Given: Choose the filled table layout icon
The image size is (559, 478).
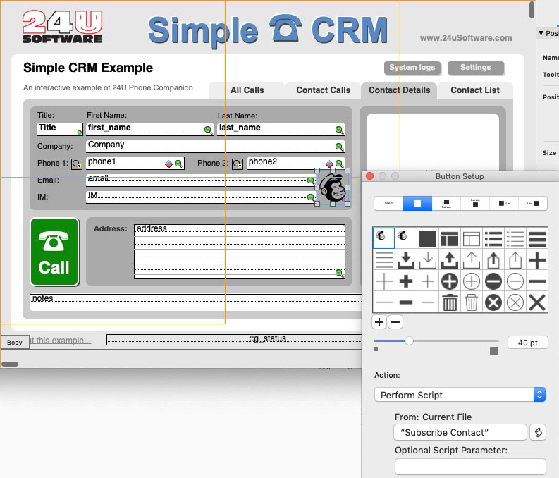Looking at the screenshot, I should (x=450, y=239).
